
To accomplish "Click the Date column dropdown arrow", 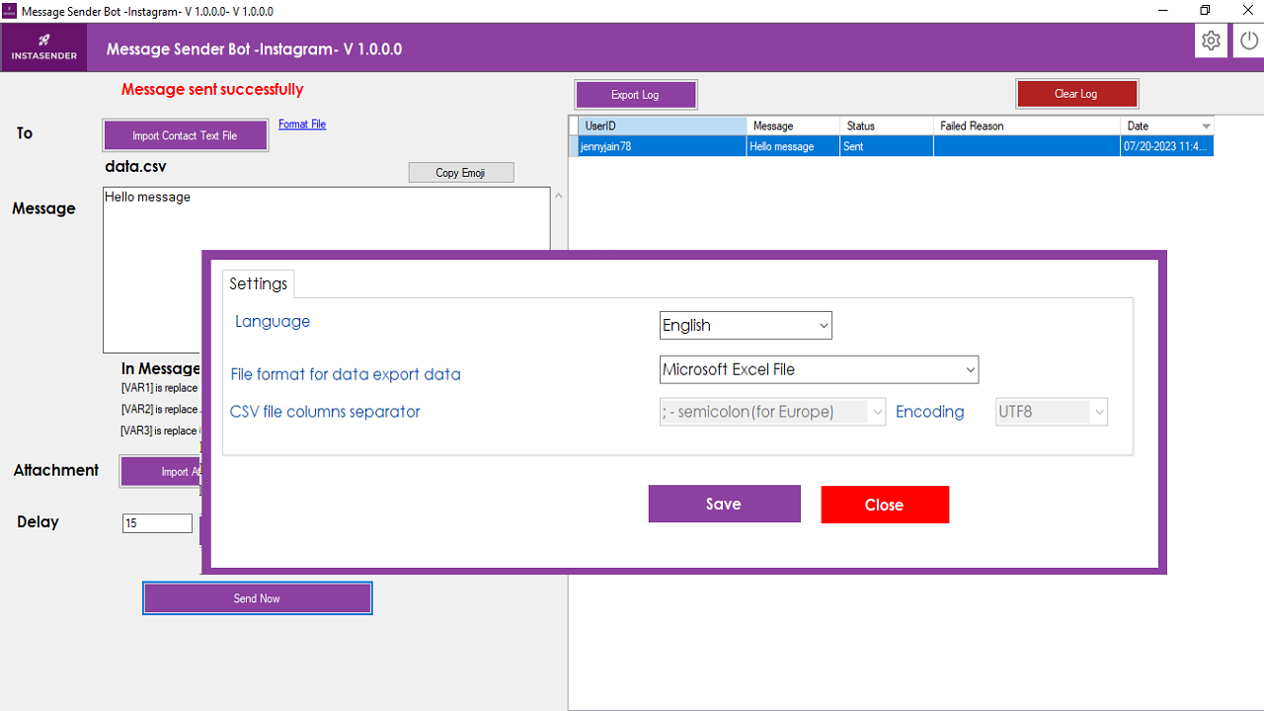I will 1206,126.
